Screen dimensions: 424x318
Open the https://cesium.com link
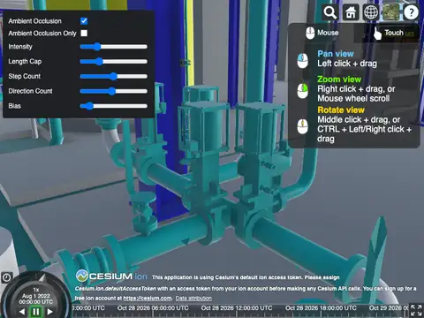[148, 298]
